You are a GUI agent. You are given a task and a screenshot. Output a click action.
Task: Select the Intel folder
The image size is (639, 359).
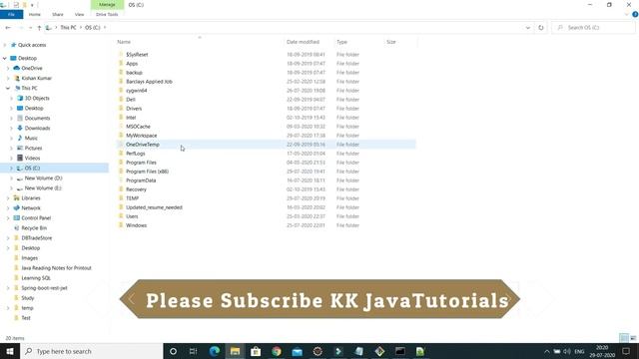131,118
